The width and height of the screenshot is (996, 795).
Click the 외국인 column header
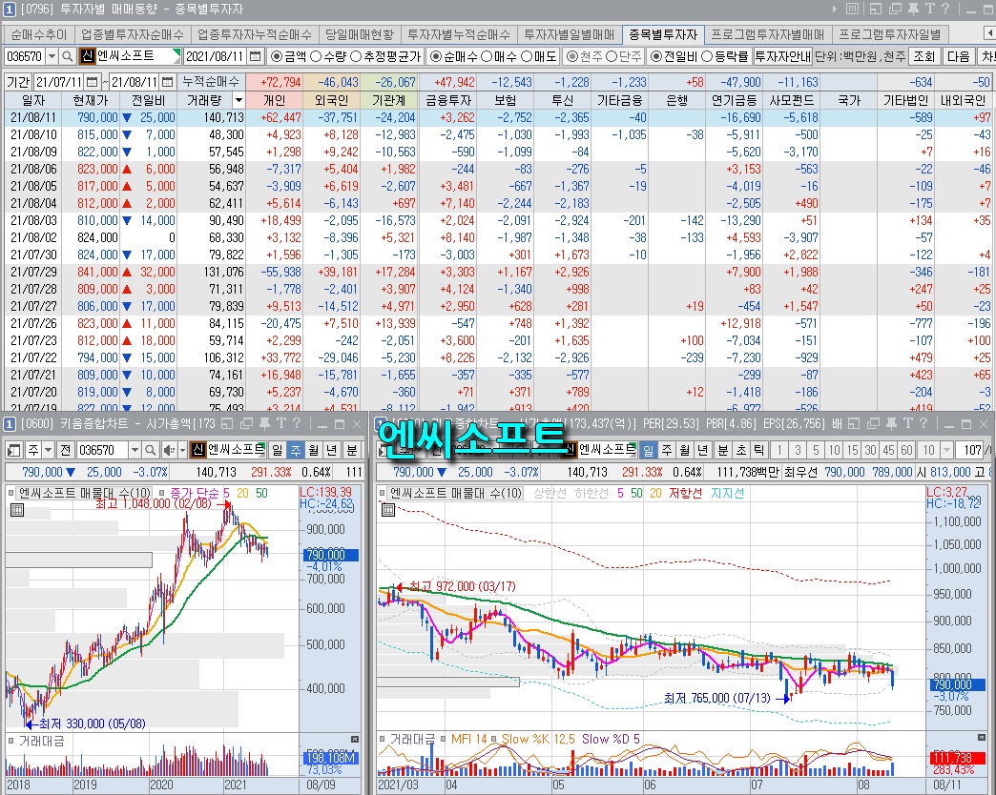click(332, 100)
